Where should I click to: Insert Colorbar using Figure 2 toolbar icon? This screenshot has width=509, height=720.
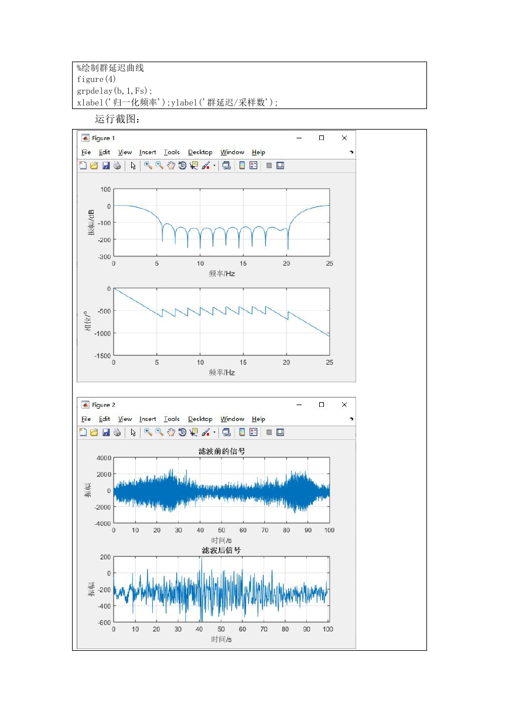pos(242,432)
